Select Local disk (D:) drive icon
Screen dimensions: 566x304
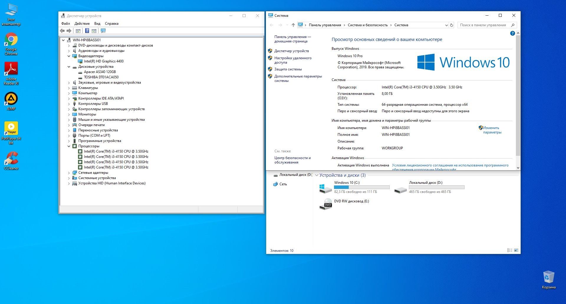(400, 190)
